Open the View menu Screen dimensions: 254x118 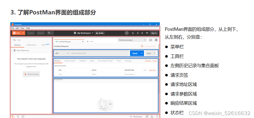(22, 28)
